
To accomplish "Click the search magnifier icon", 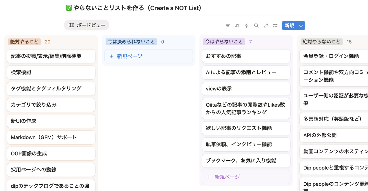I will click(256, 26).
